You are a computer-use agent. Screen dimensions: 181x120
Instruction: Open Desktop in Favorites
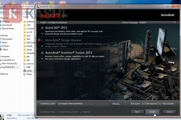[5, 22]
